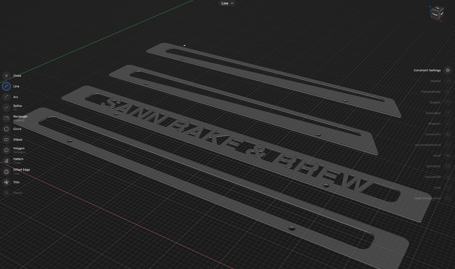Apply the Parallel constraint
Image resolution: width=455 pixels, height=269 pixels.
(x=447, y=81)
